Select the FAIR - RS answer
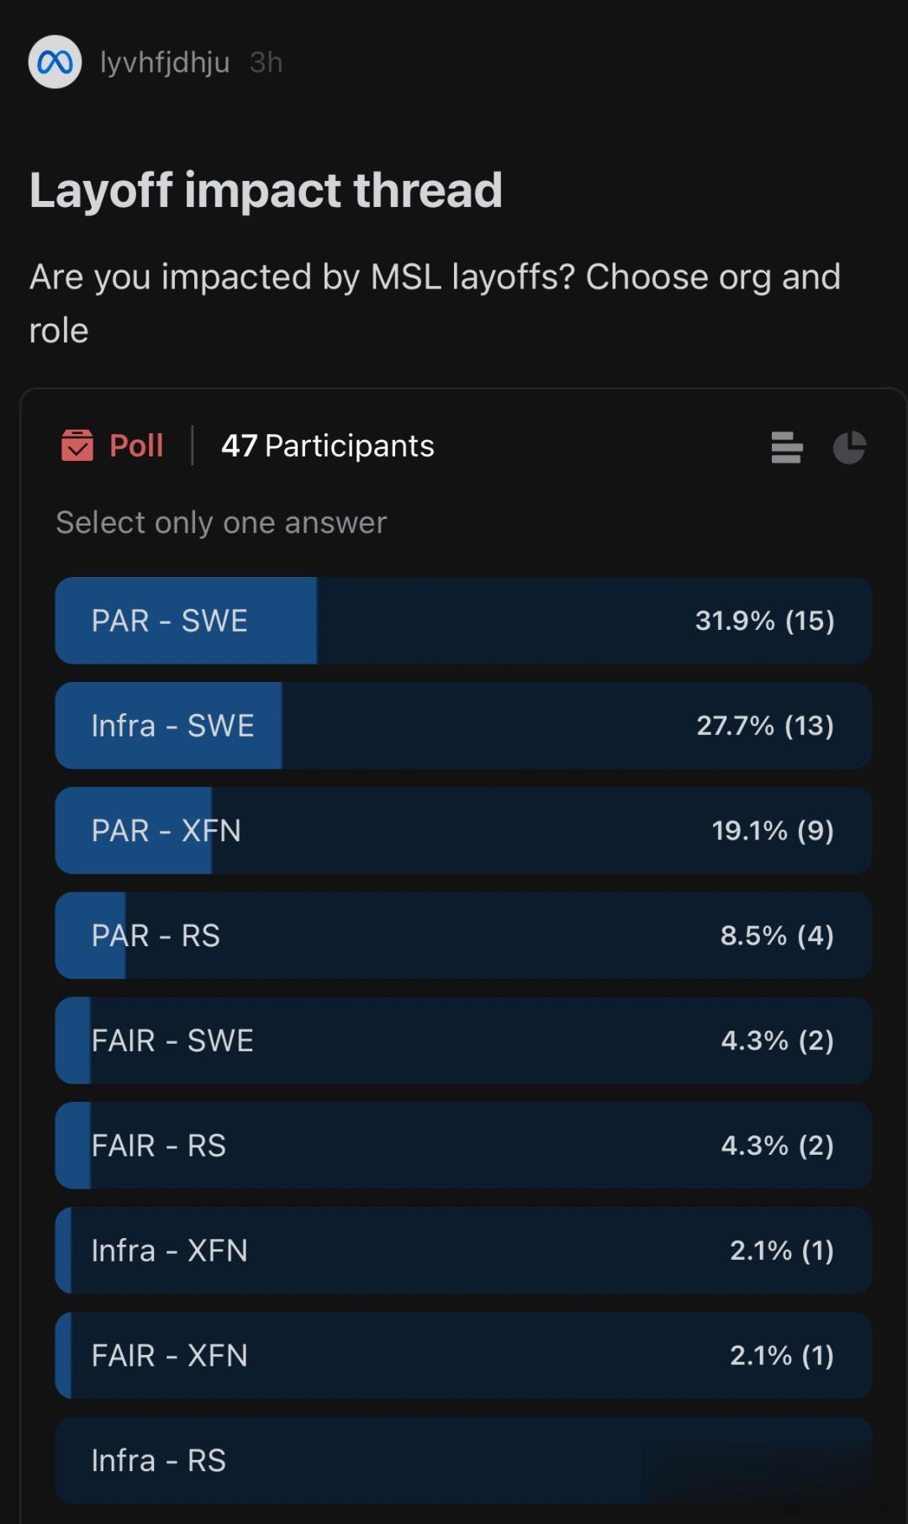The height and width of the screenshot is (1524, 908). point(462,1146)
